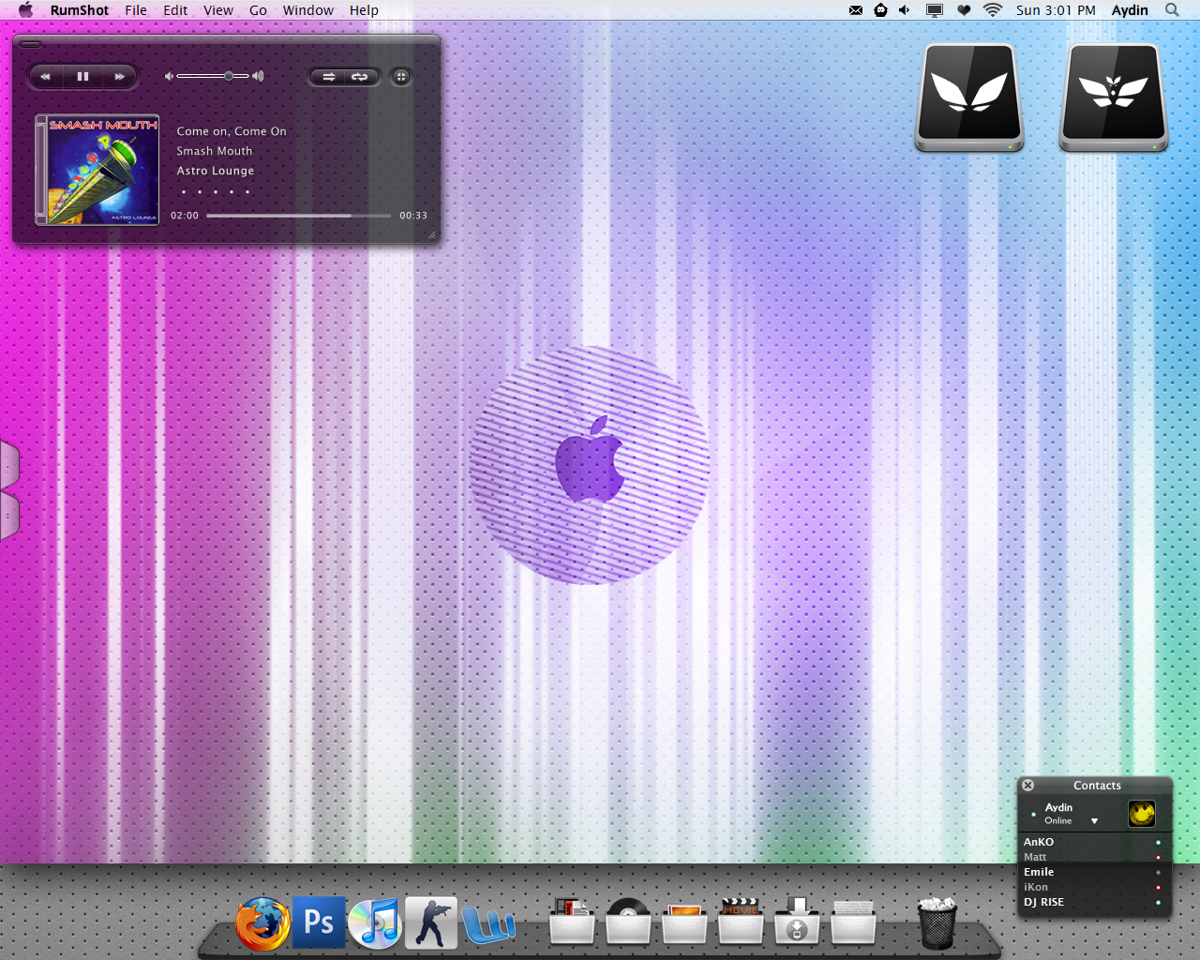Open the music vinyl stack folder in dock
Screen dimensions: 1200x960
coord(628,921)
